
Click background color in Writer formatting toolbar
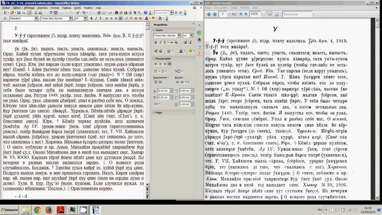point(160,19)
